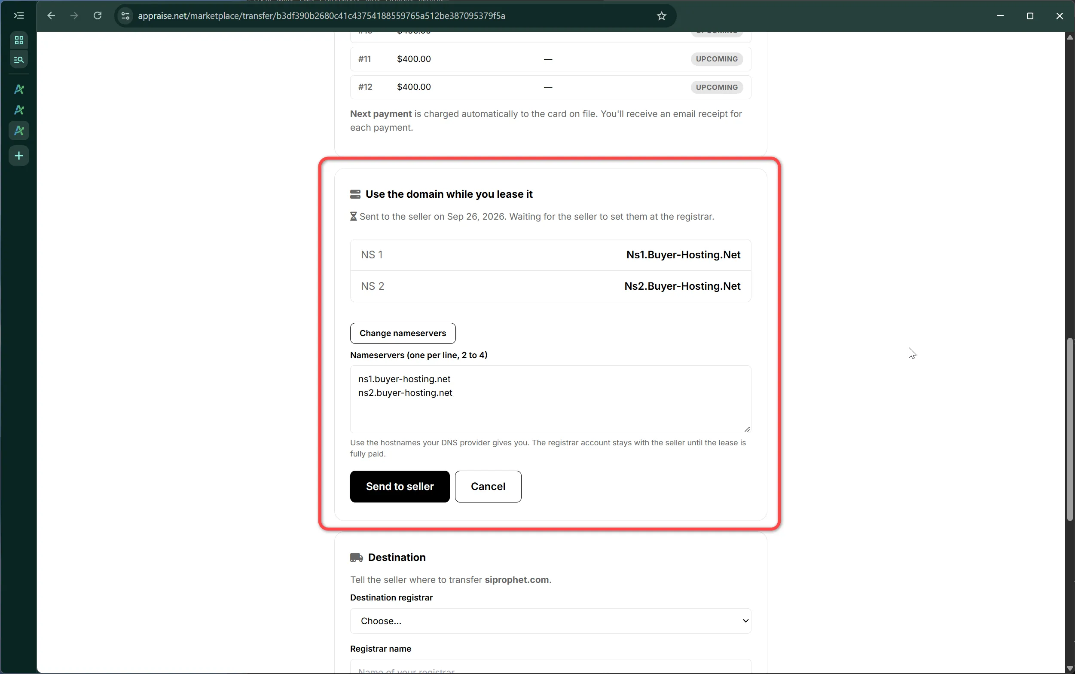Click the Destination section heading
Viewport: 1075px width, 674px height.
click(x=397, y=558)
